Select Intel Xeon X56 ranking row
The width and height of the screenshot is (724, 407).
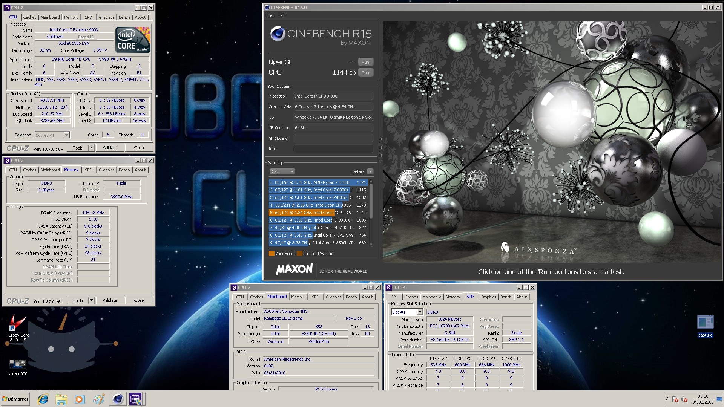pos(318,205)
